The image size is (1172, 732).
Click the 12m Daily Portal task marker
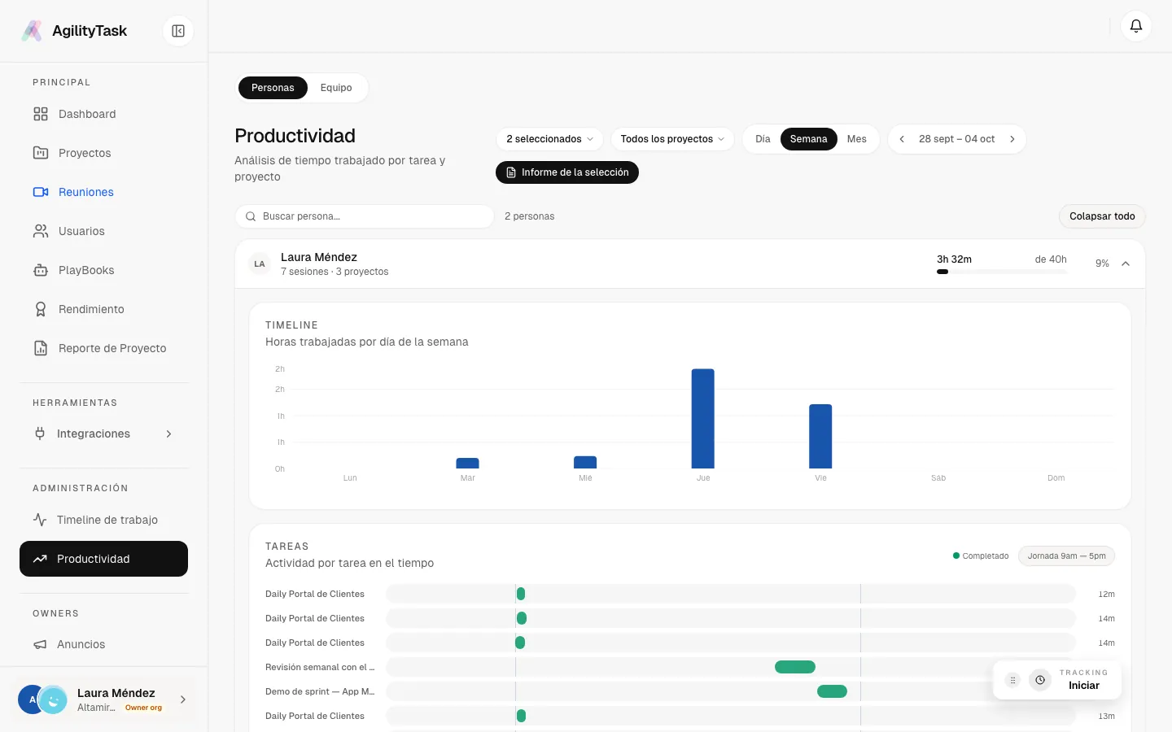point(521,594)
